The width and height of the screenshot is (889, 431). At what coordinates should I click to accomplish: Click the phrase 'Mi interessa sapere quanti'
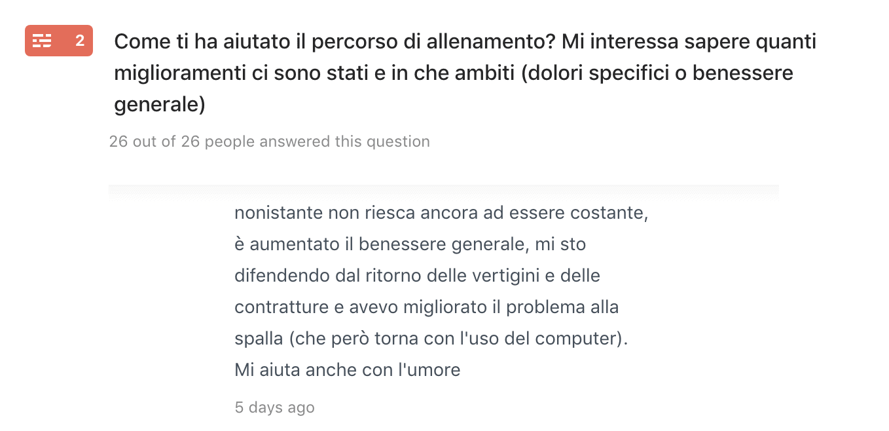click(689, 42)
